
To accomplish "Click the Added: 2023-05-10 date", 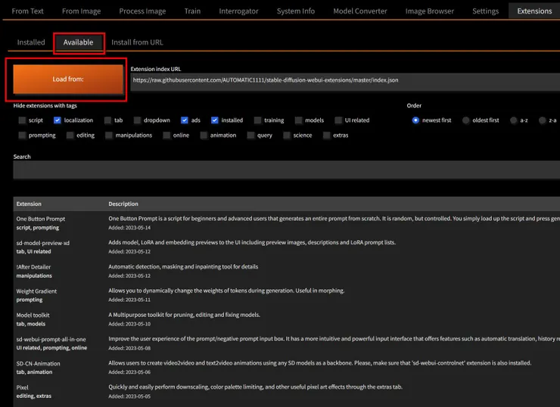I will click(129, 325).
